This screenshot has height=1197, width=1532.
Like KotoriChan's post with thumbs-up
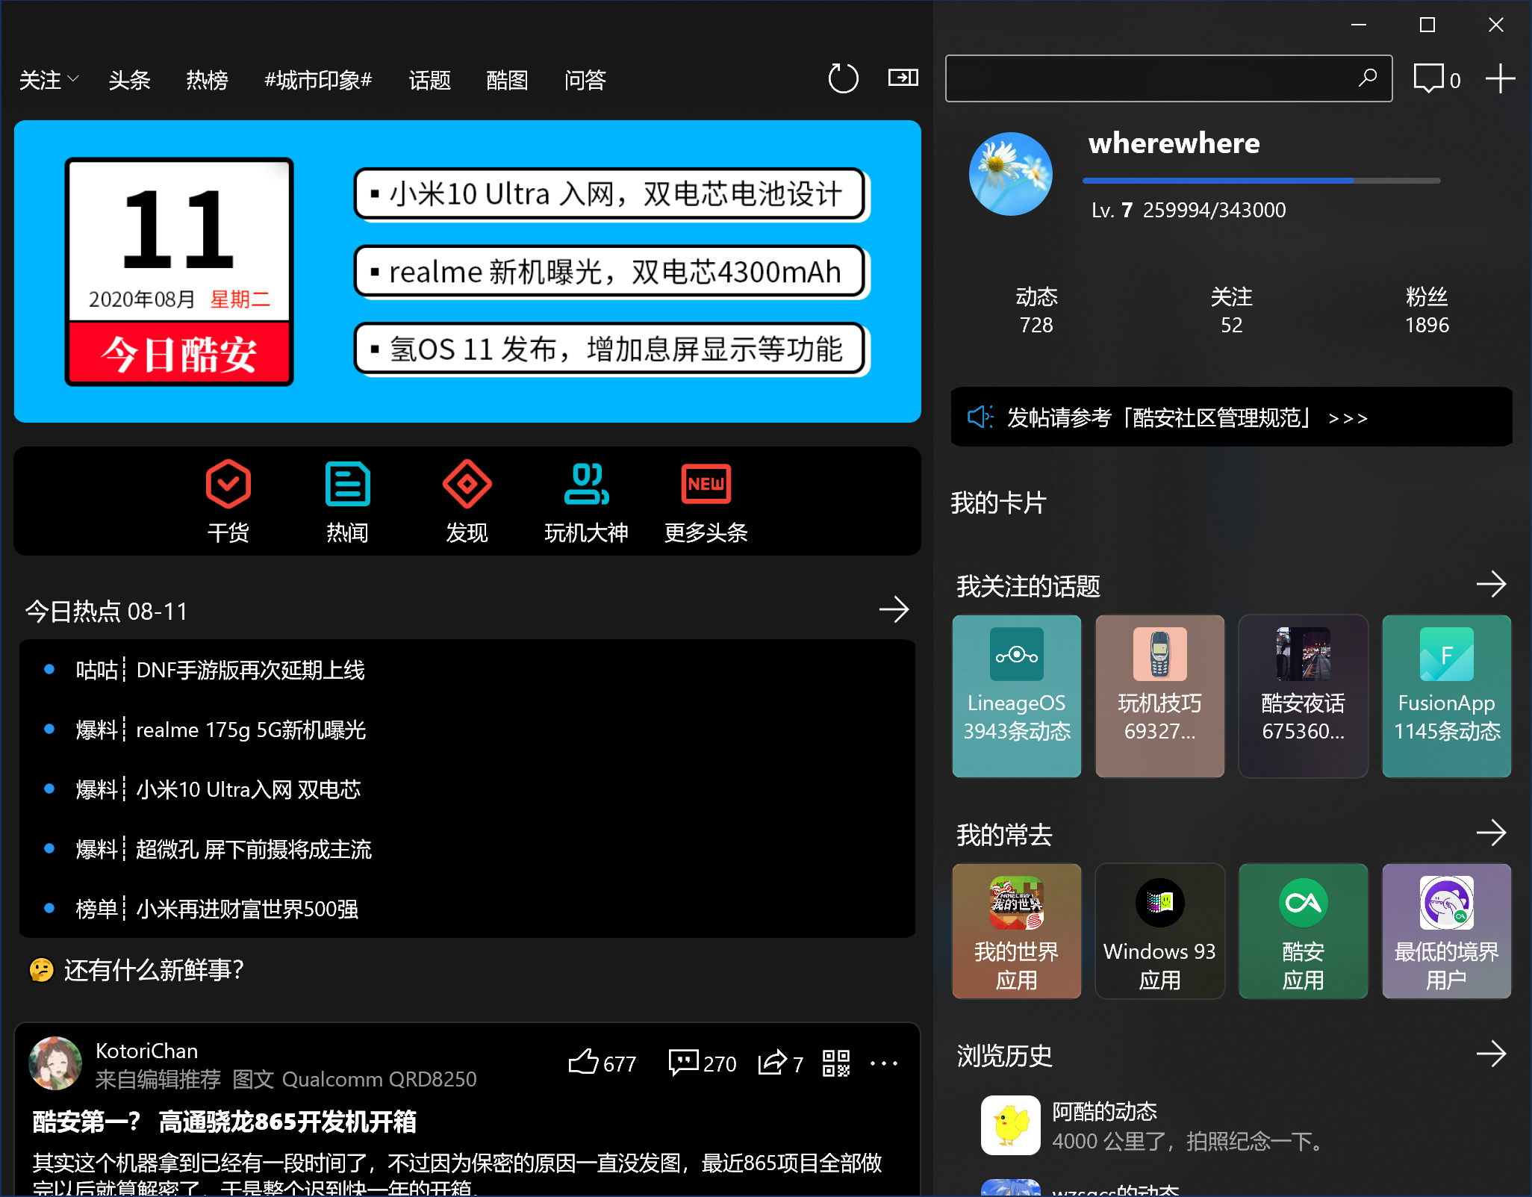point(583,1062)
